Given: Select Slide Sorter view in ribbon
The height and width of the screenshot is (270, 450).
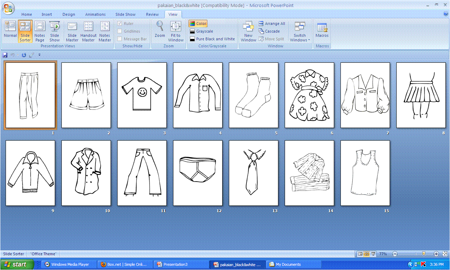Looking at the screenshot, I should 25,31.
